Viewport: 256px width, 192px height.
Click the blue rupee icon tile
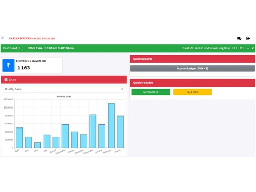(8, 66)
